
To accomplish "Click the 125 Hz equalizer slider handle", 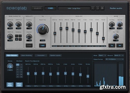I will pos(61,29).
